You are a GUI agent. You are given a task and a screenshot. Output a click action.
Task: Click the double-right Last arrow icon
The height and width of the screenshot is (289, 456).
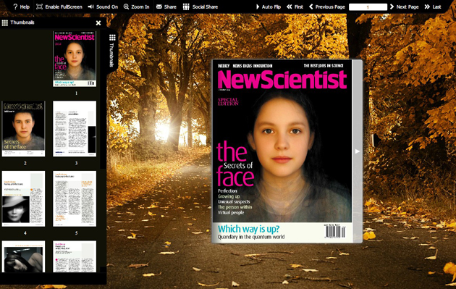pyautogui.click(x=427, y=7)
